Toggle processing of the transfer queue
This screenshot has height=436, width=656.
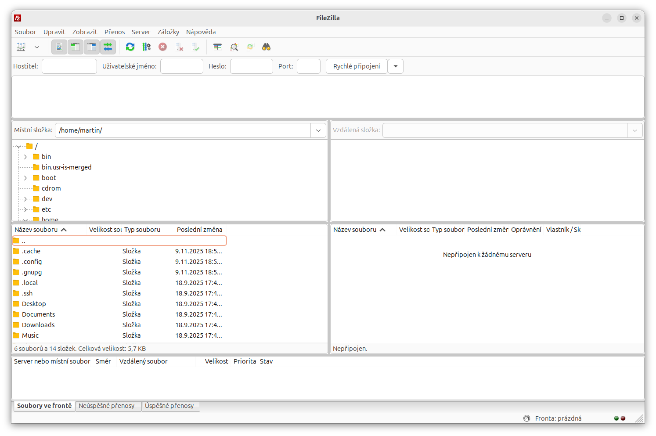pos(147,47)
